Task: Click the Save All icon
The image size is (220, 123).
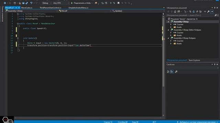Action: pos(27,3)
